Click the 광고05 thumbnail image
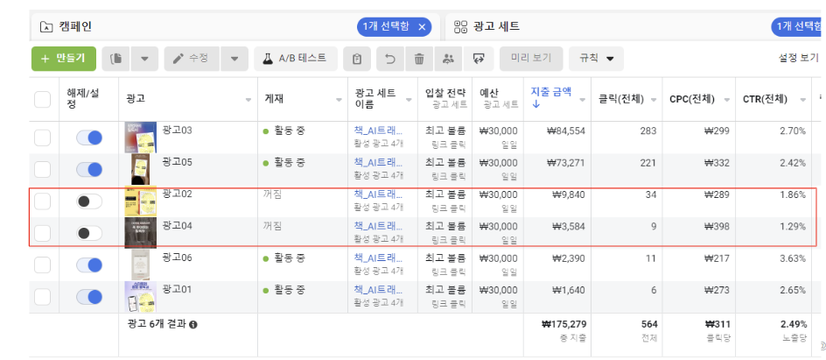This screenshot has width=826, height=360. (x=140, y=169)
